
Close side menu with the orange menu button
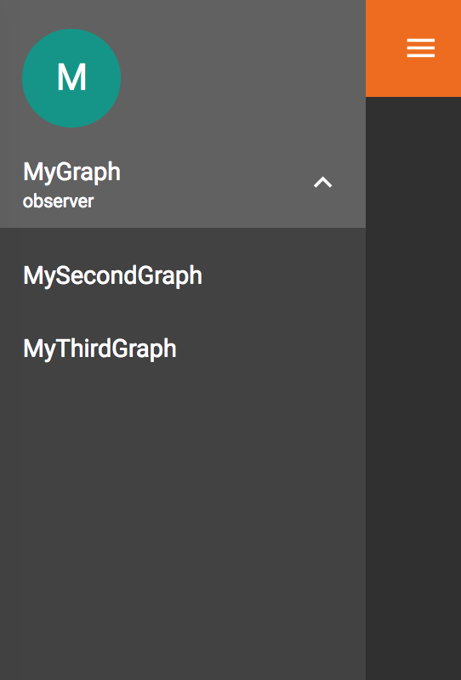click(421, 48)
